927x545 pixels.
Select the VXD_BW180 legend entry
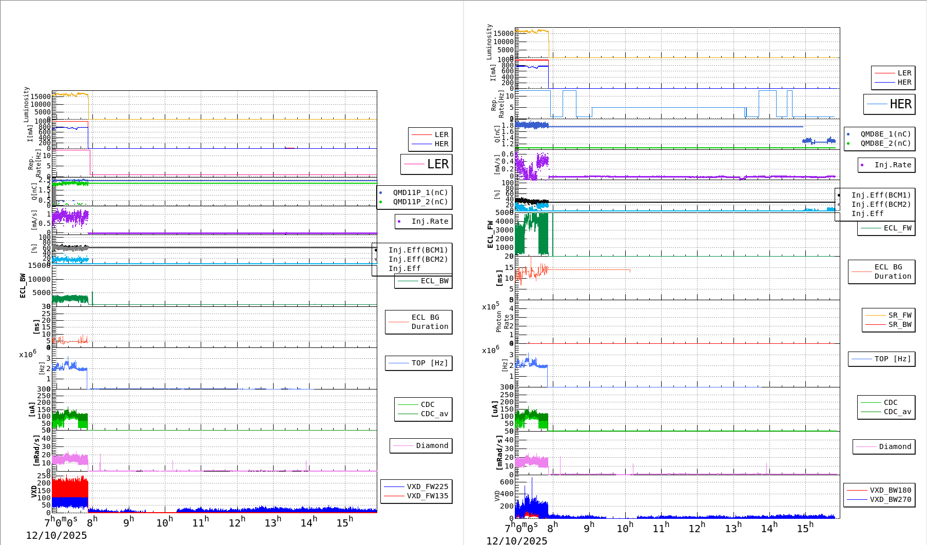[x=890, y=490]
